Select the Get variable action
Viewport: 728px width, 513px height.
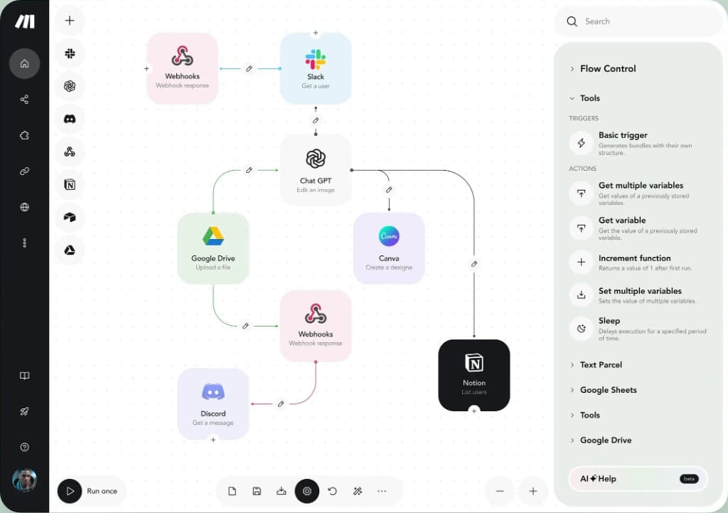(639, 228)
